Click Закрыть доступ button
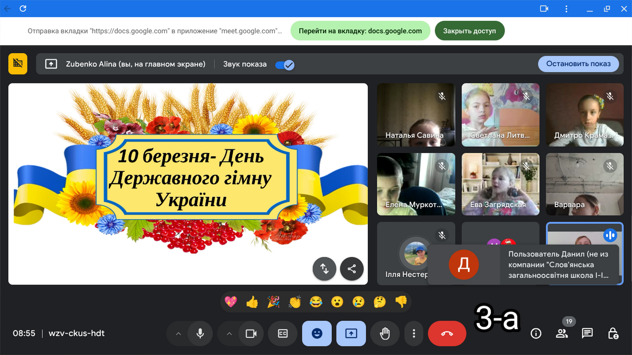 [x=469, y=31]
